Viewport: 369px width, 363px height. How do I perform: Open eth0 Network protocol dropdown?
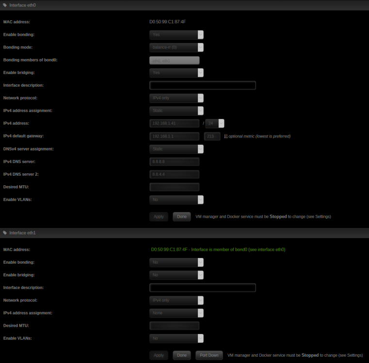point(176,98)
